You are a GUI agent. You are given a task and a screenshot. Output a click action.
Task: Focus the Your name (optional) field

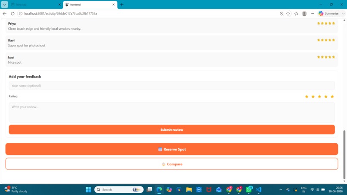click(x=172, y=86)
